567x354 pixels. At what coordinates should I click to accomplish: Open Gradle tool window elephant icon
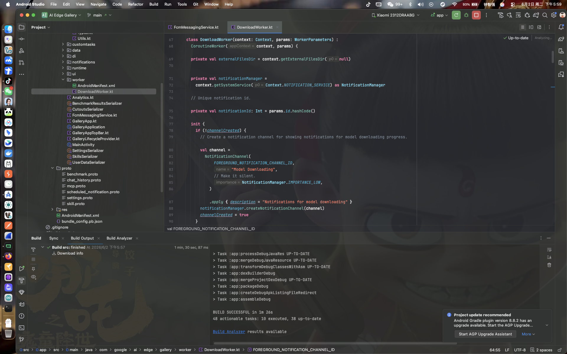(x=561, y=39)
